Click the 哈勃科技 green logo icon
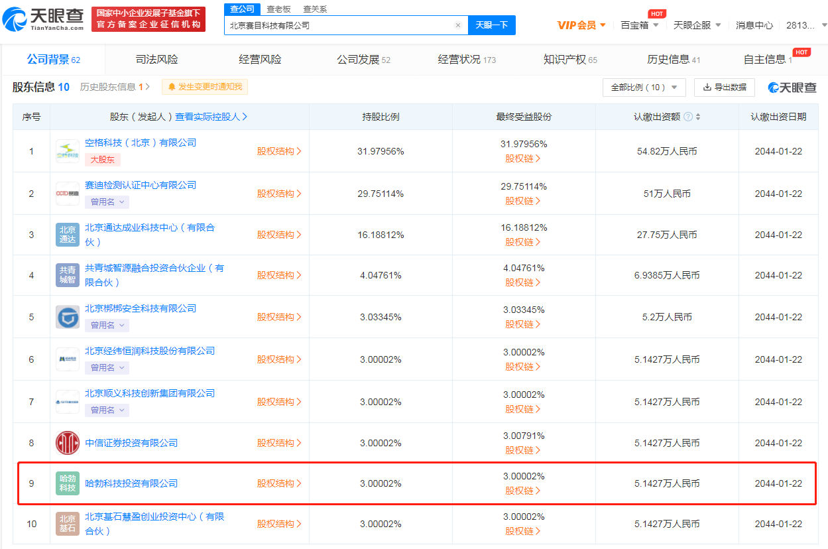 [x=68, y=483]
